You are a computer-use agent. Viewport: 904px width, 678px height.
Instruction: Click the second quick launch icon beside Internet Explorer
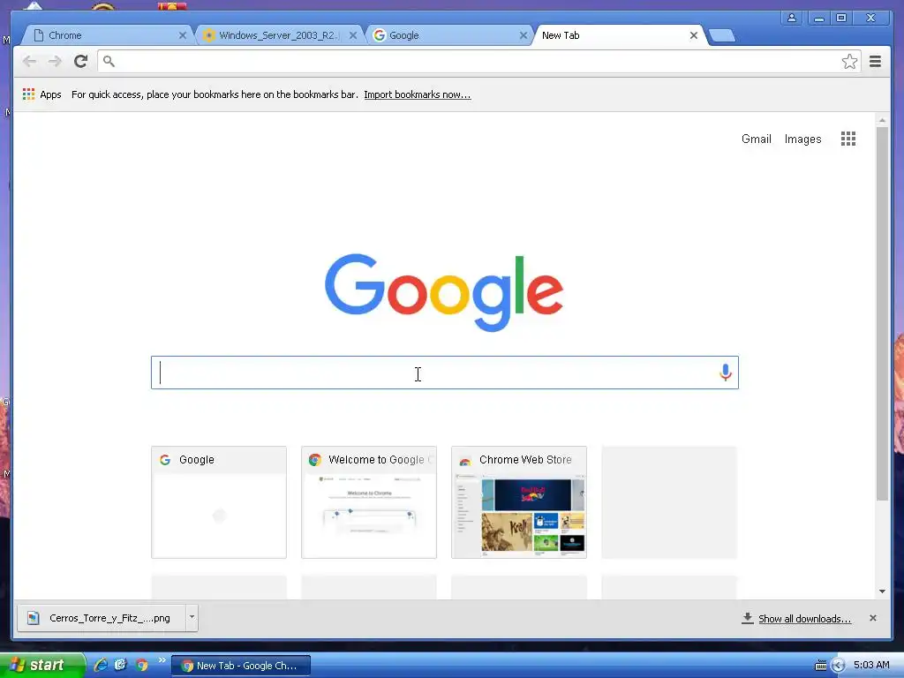[x=120, y=665]
